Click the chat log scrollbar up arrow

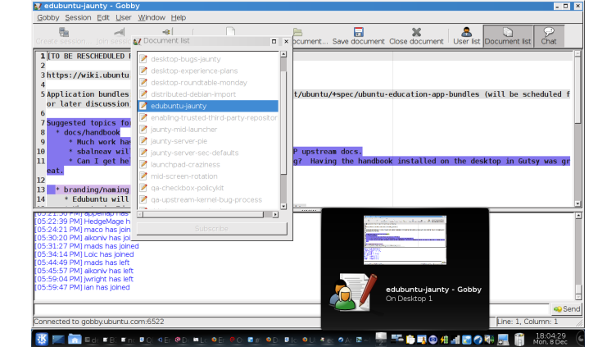578,216
